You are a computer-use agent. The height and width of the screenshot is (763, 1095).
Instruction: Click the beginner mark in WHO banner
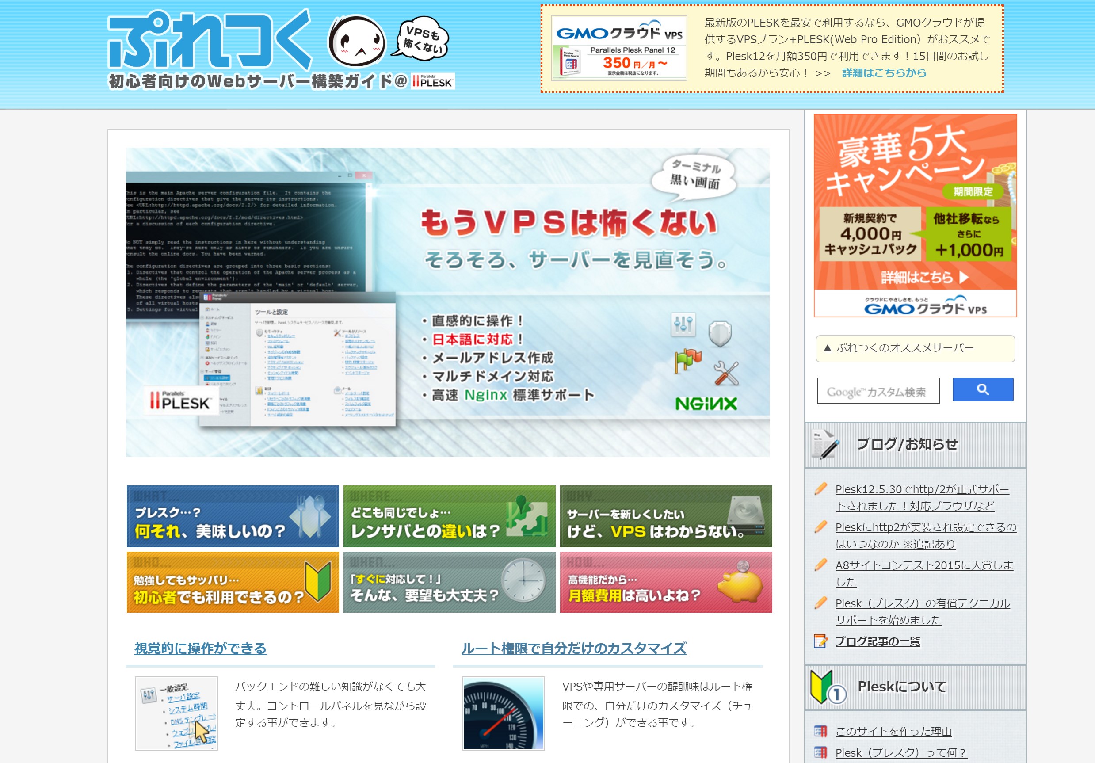coord(318,581)
